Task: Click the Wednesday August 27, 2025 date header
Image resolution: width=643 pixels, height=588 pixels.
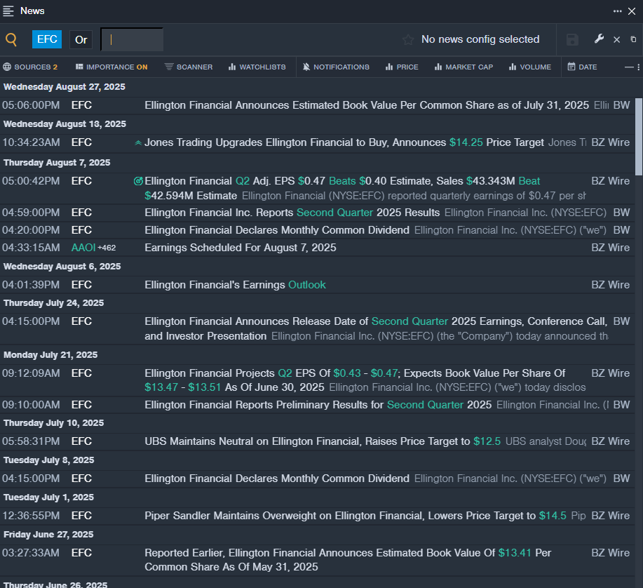Action: pos(65,87)
